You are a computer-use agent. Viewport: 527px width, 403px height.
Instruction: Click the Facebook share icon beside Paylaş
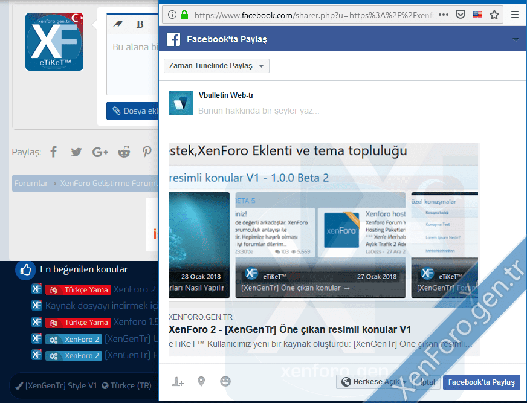[54, 152]
